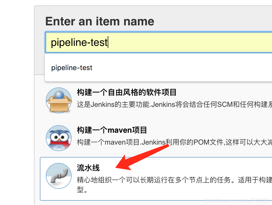Select the 构建一个maven项目 title
This screenshot has height=205, width=272.
pos(112,130)
